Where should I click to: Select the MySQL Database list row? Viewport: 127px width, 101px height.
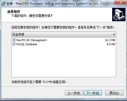(64, 44)
